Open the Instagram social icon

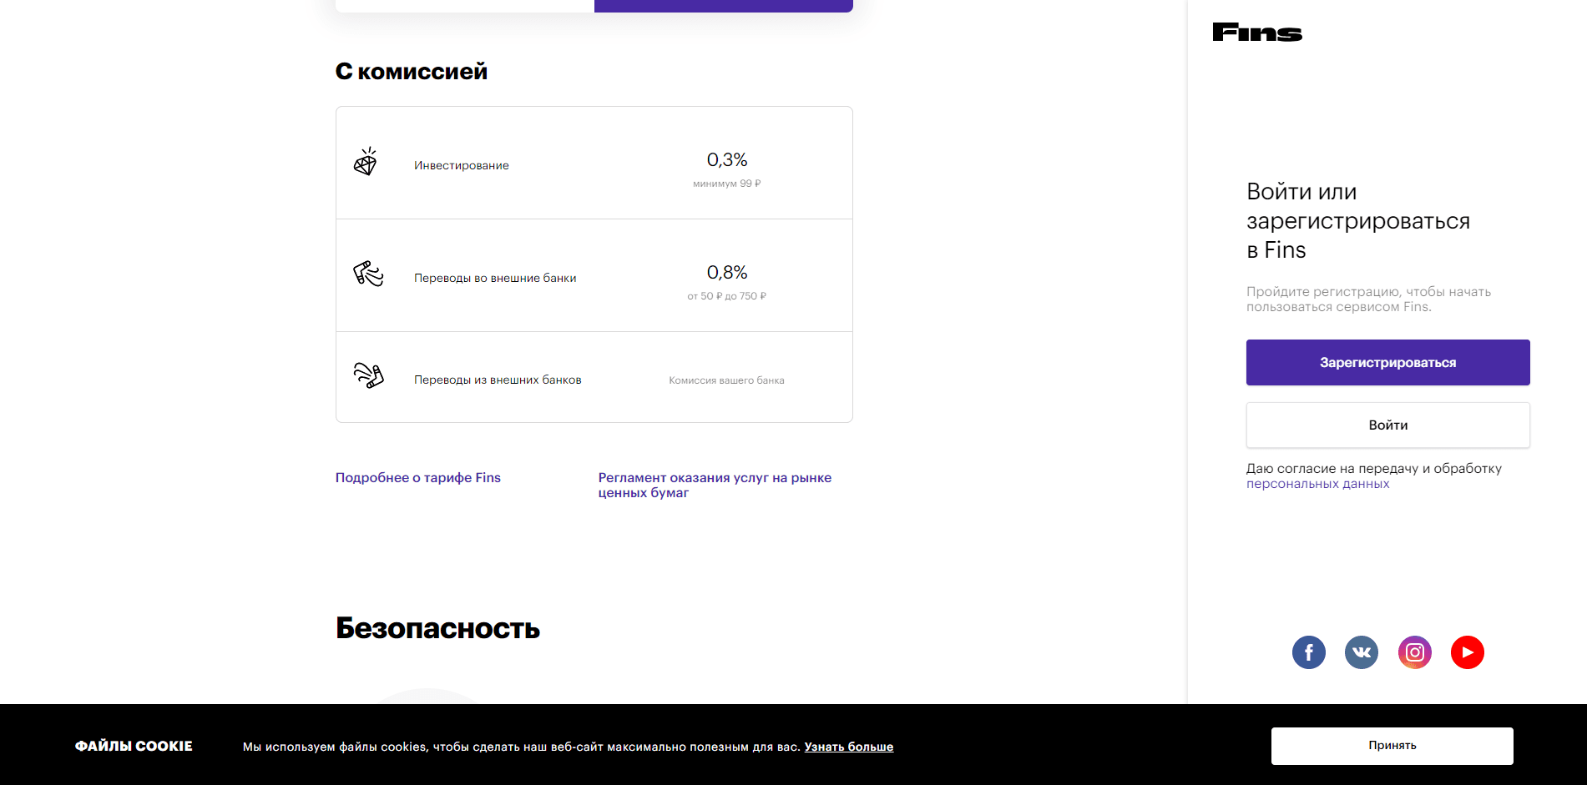coord(1414,652)
